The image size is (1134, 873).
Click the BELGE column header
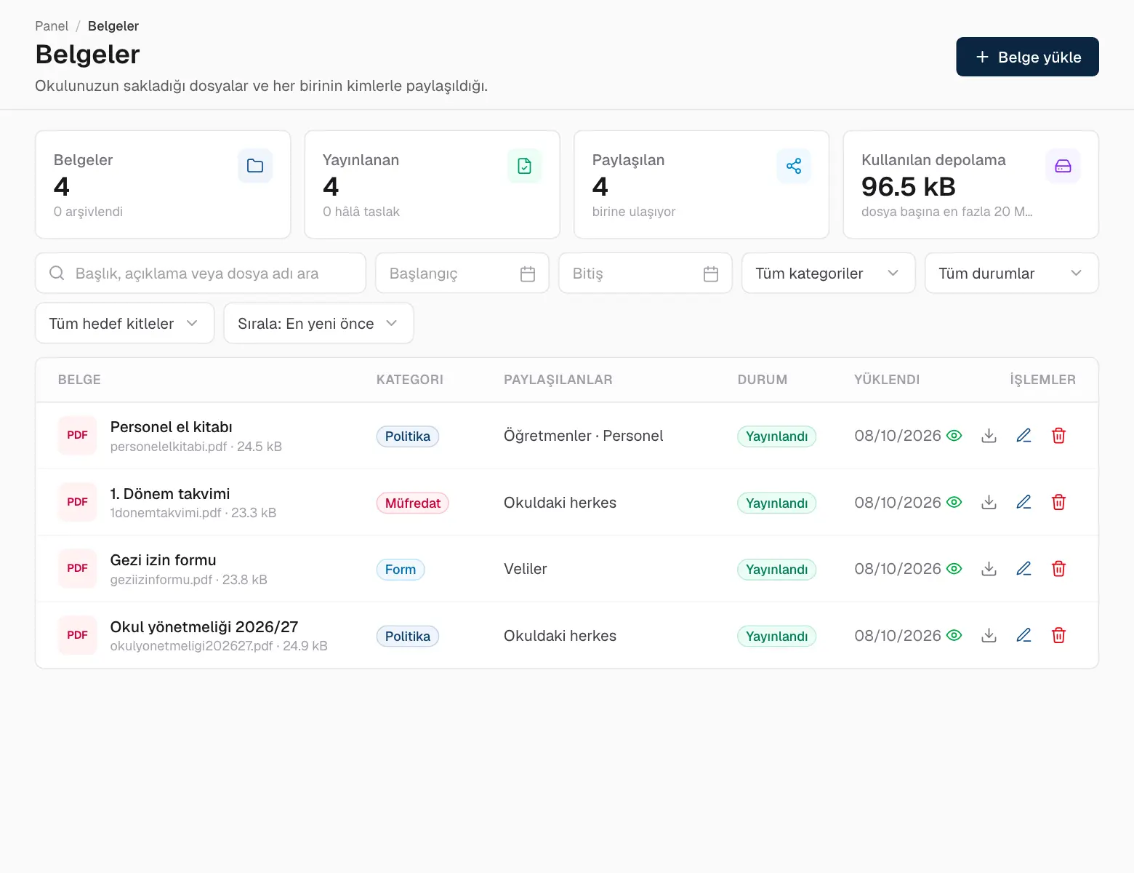(x=79, y=380)
